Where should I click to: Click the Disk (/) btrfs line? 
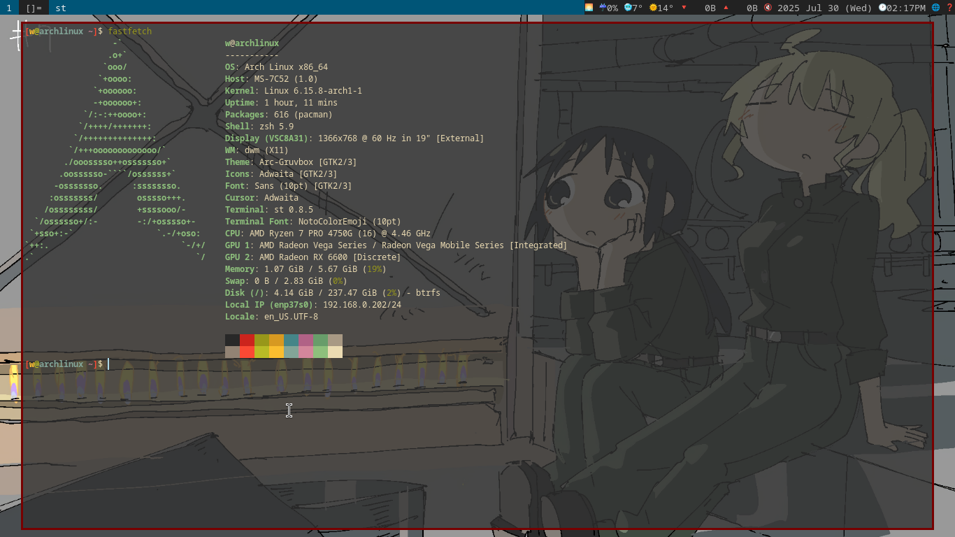[x=333, y=293]
